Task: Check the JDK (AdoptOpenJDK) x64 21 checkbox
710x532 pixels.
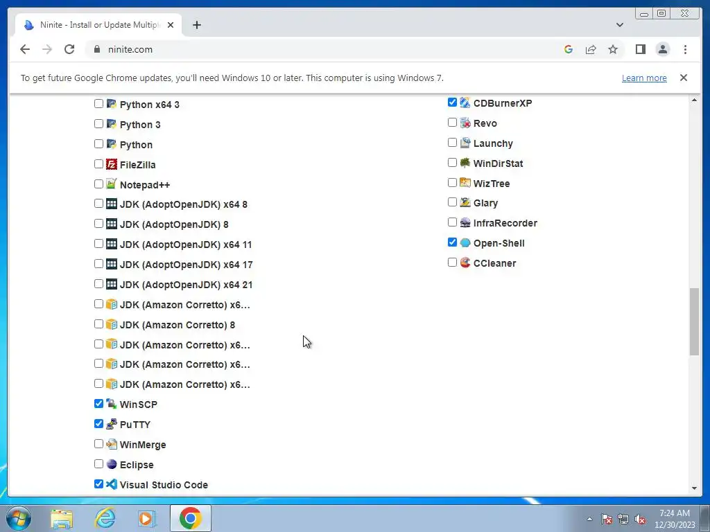Action: pos(98,283)
